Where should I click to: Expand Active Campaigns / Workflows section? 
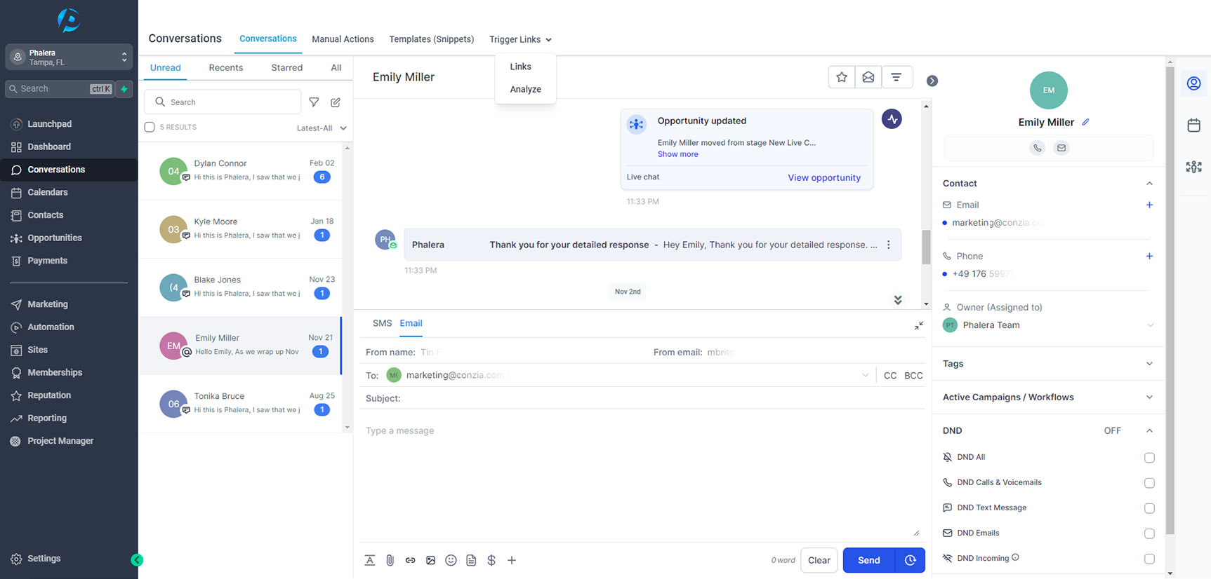pyautogui.click(x=1149, y=397)
